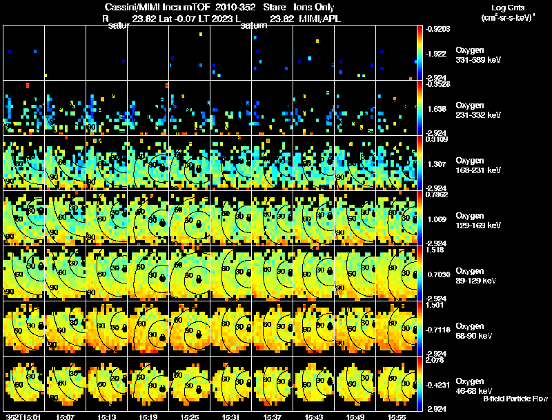The width and height of the screenshot is (552, 420).
Task: Click the '2.078' colorbar value
Action: (x=435, y=360)
